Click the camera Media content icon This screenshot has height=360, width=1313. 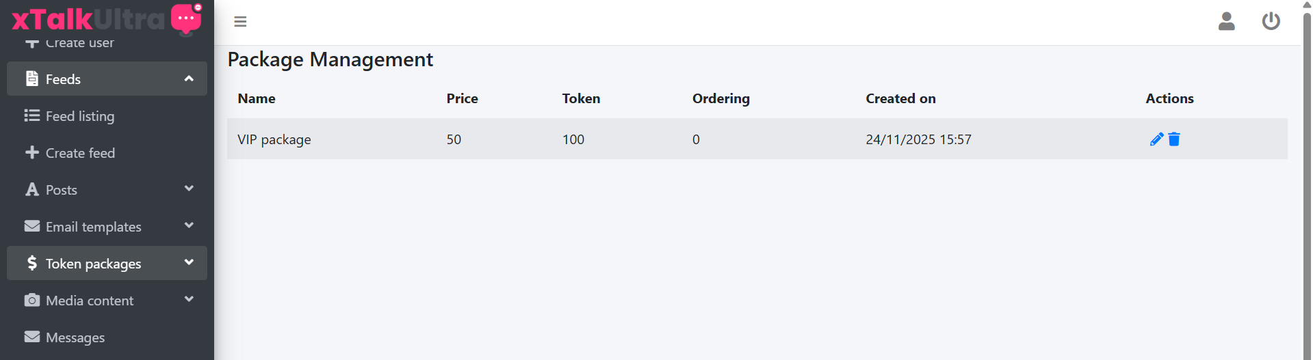coord(32,300)
